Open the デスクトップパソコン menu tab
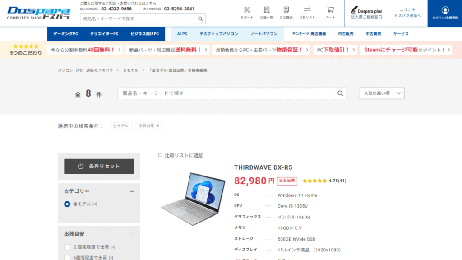Viewport: 462px width, 260px height. [x=219, y=34]
